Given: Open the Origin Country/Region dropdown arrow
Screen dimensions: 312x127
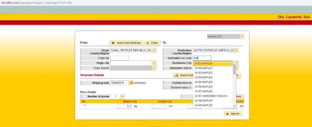Looking at the screenshot, I should pyautogui.click(x=154, y=51).
